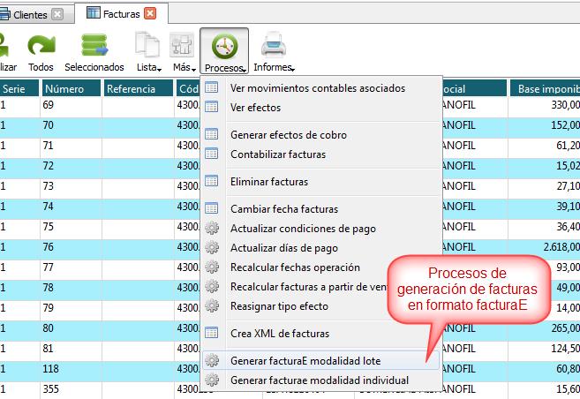This screenshot has height=399, width=580.
Task: Expand the Lista dropdown arrow
Action: (160, 68)
